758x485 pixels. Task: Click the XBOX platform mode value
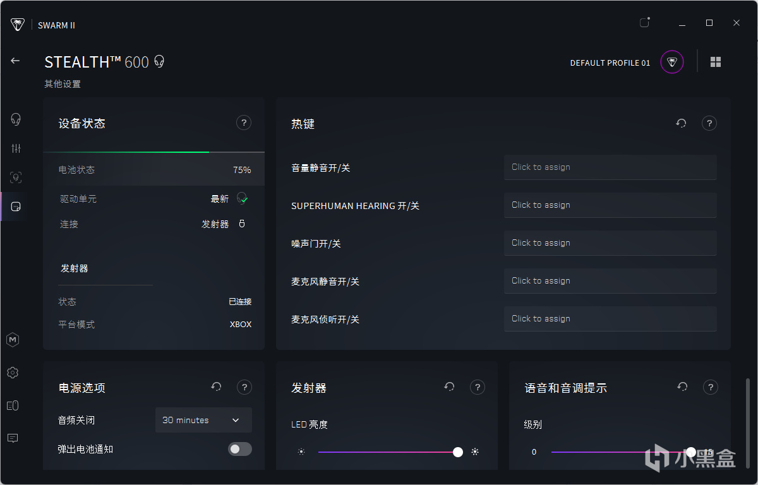[x=241, y=325]
